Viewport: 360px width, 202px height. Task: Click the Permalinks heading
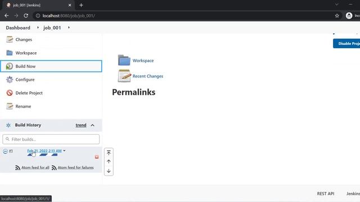click(x=134, y=92)
